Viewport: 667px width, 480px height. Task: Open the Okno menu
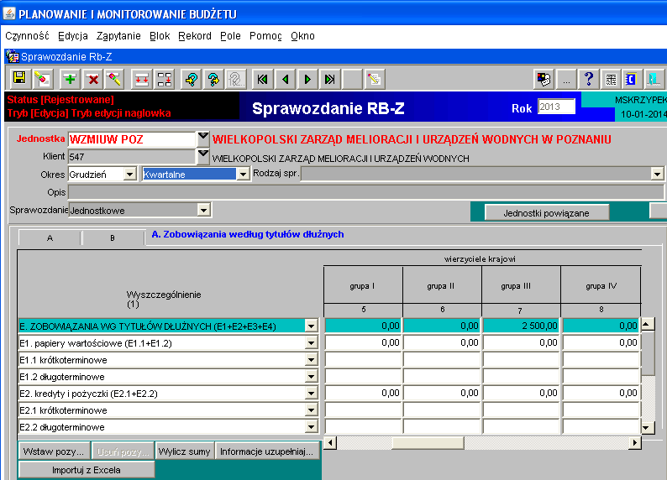tap(303, 36)
